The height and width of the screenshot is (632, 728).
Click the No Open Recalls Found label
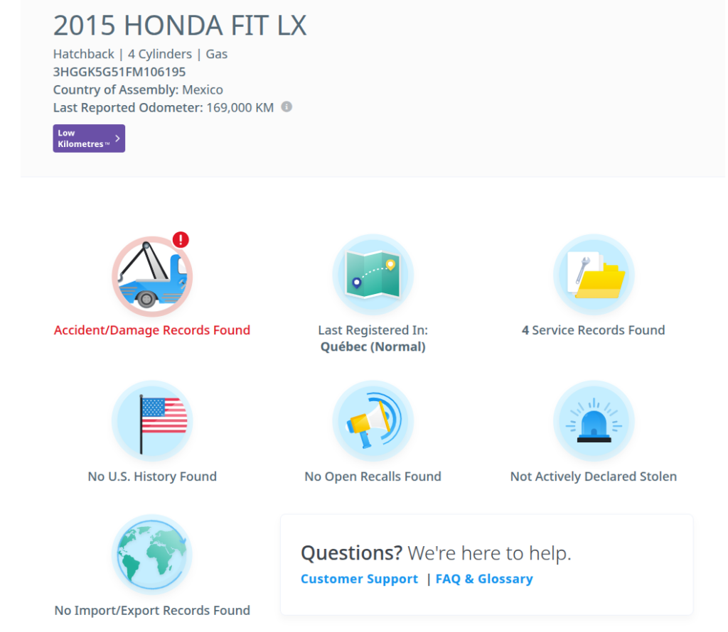pyautogui.click(x=373, y=476)
